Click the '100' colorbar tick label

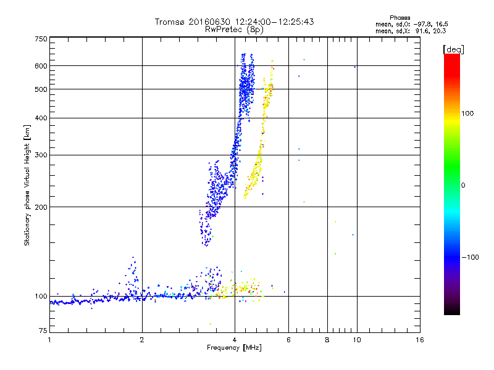(x=467, y=113)
